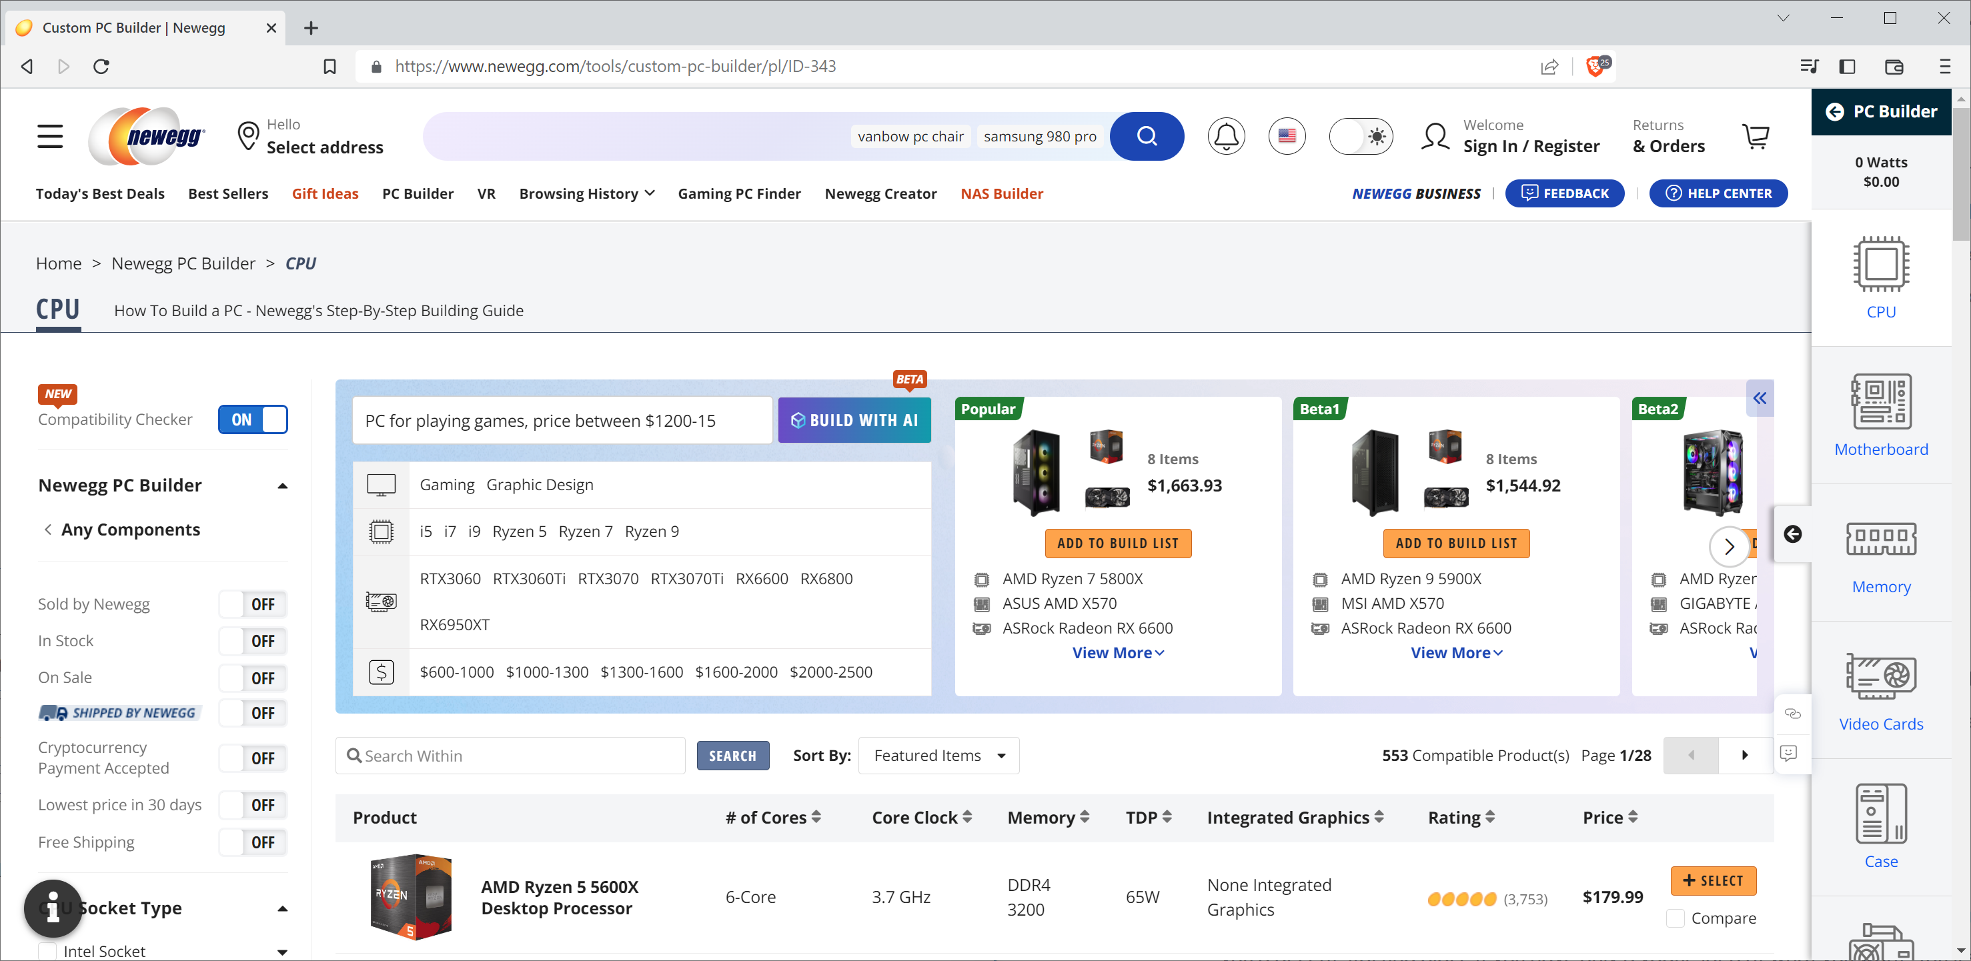The image size is (1971, 961).
Task: Toggle Lowest price in 30 days filter
Action: [253, 805]
